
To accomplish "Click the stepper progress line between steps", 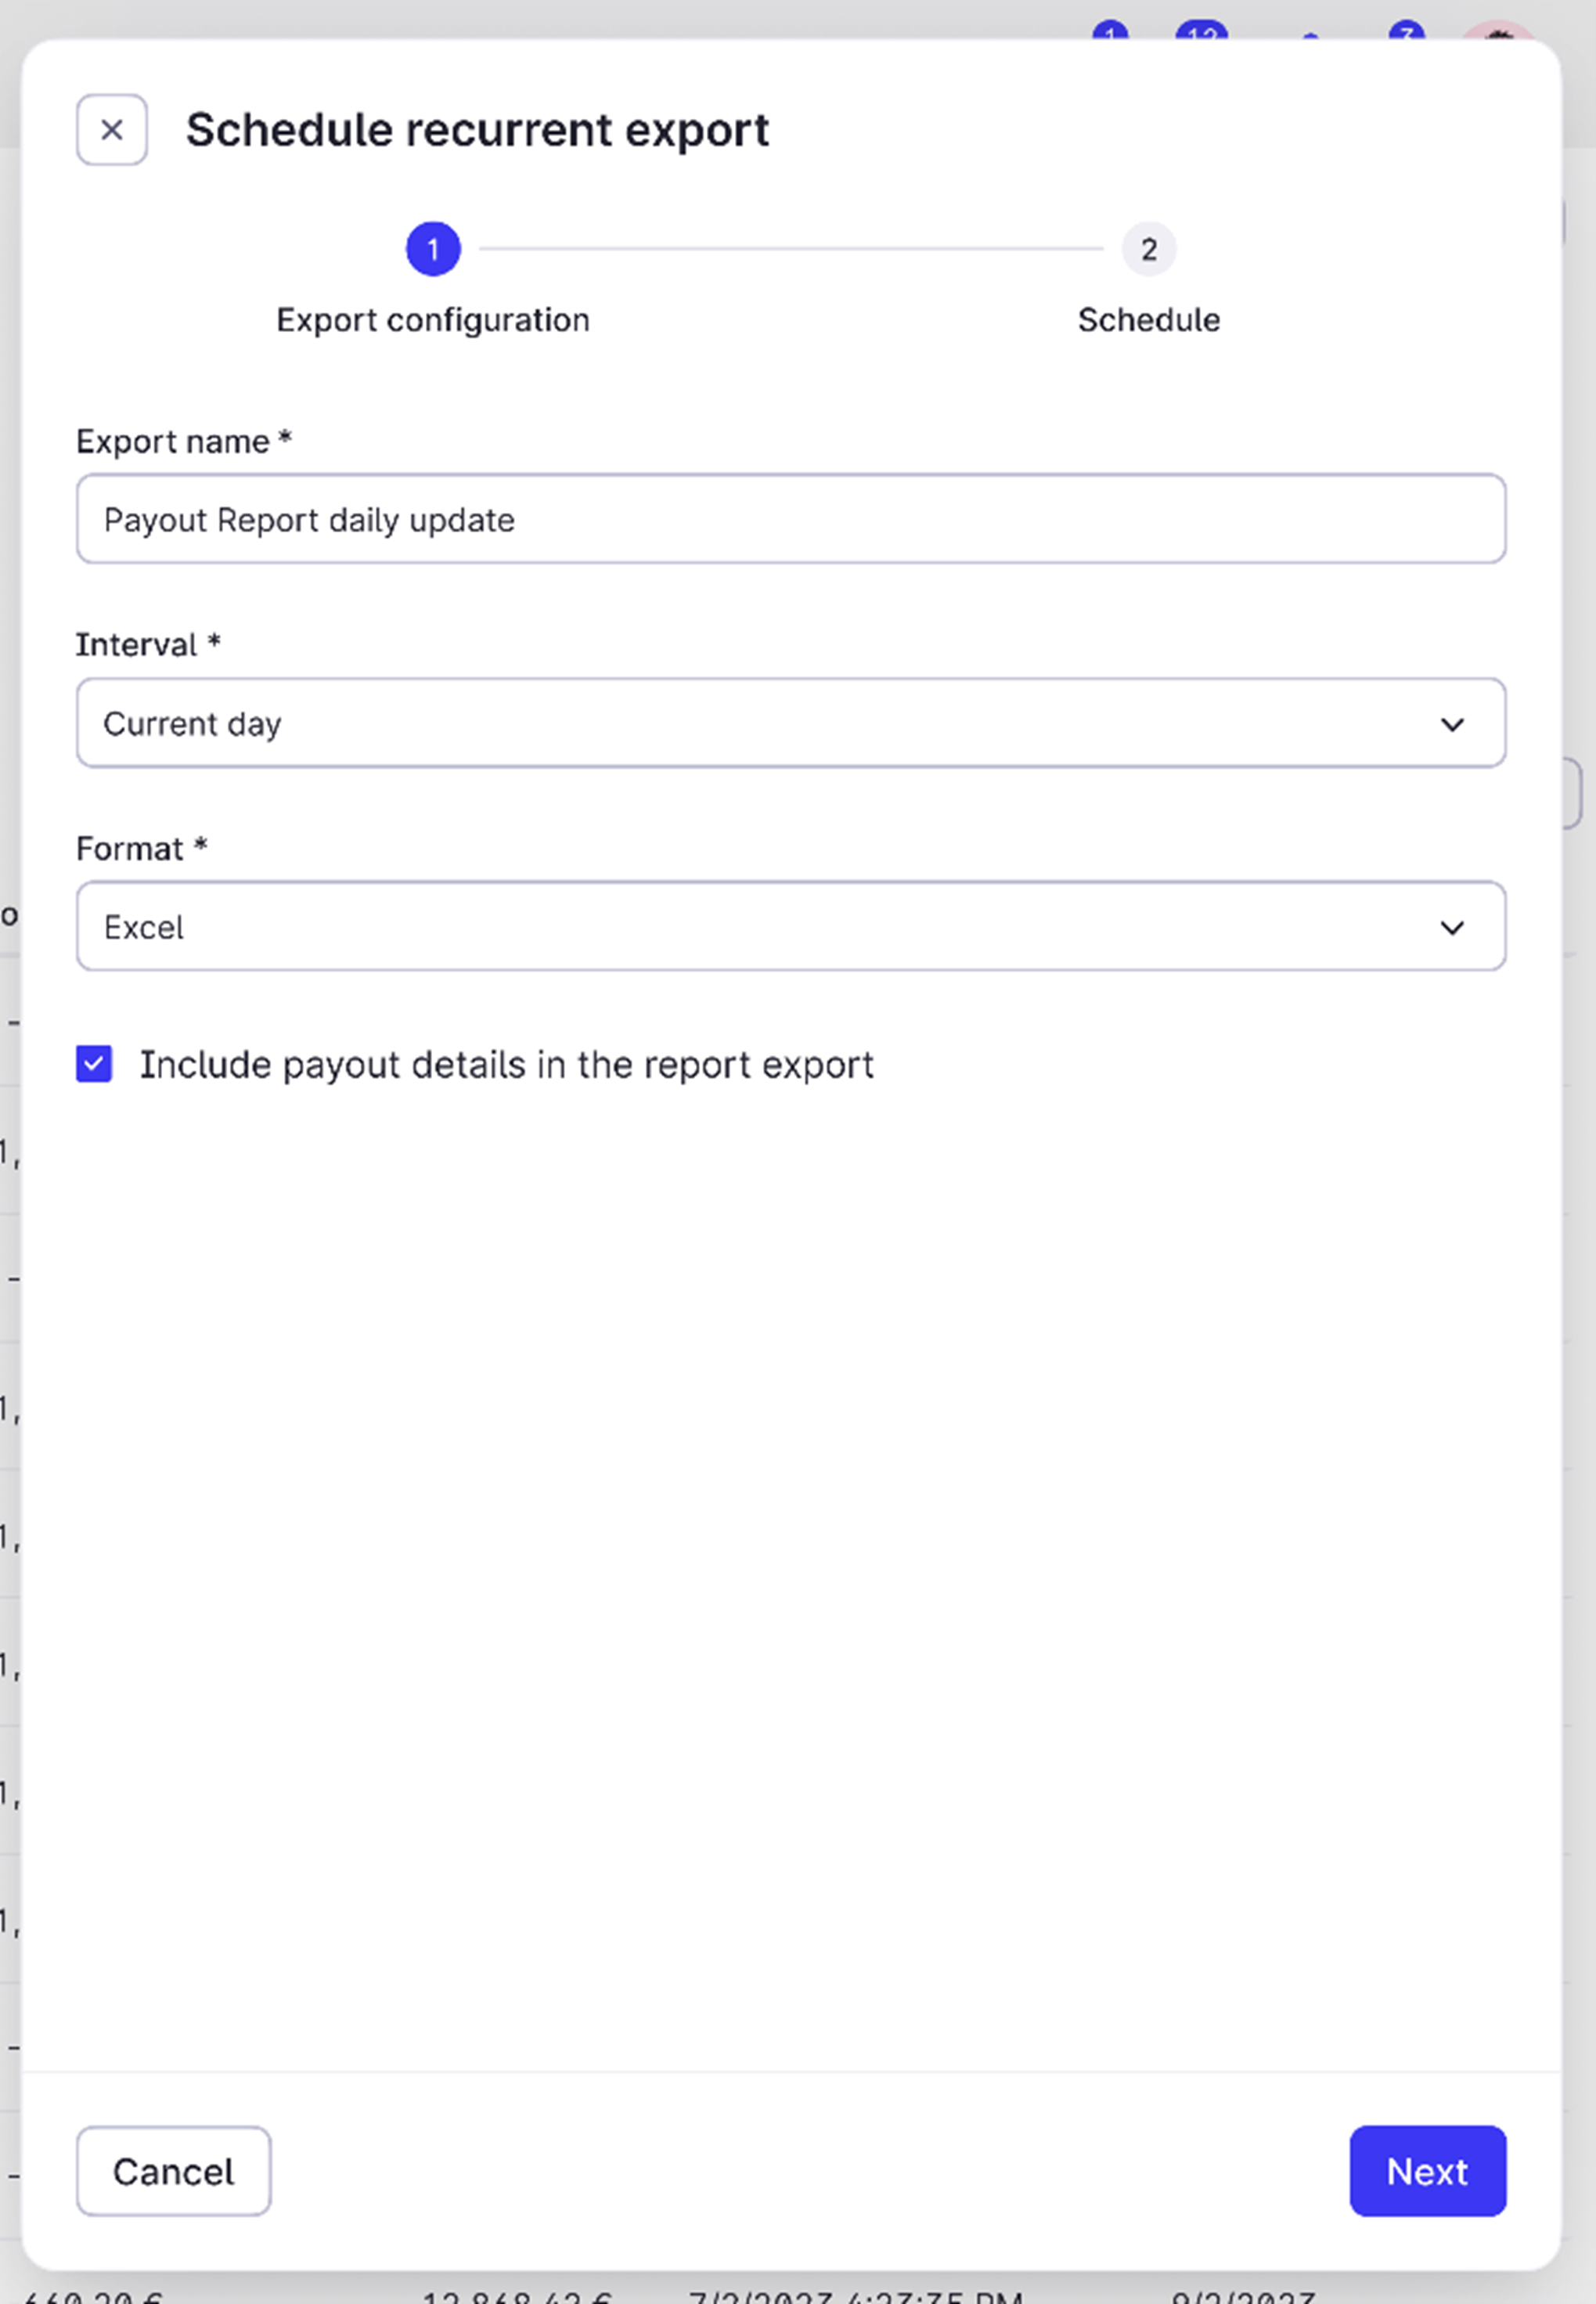I will click(790, 249).
